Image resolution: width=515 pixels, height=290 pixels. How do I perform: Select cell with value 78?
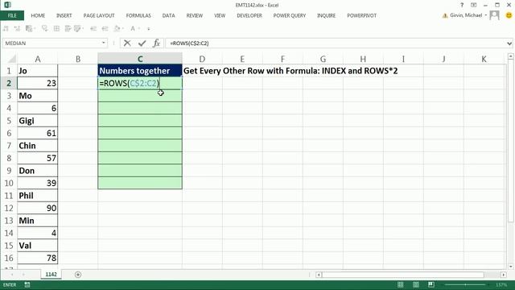38,258
